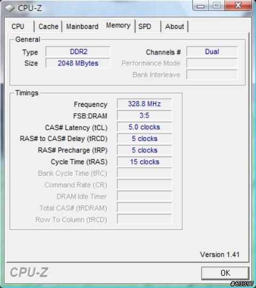Viewport: 256px width, 288px height.
Task: Click the OK button
Action: tap(225, 273)
